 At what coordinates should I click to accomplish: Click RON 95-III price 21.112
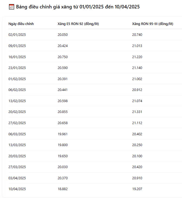click(137, 123)
